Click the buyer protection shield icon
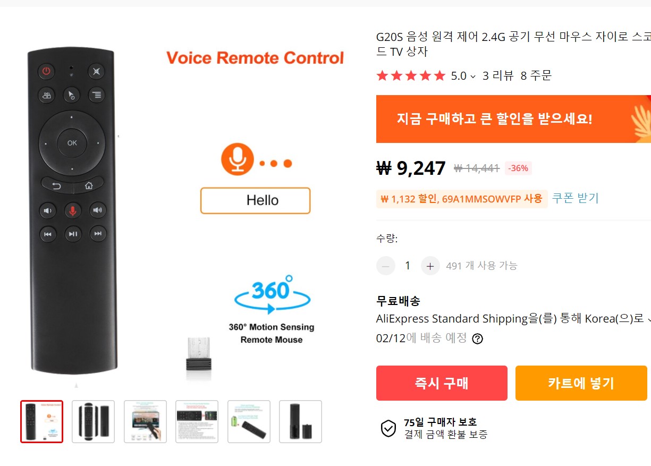Screen dimensions: 651x466 [388, 428]
